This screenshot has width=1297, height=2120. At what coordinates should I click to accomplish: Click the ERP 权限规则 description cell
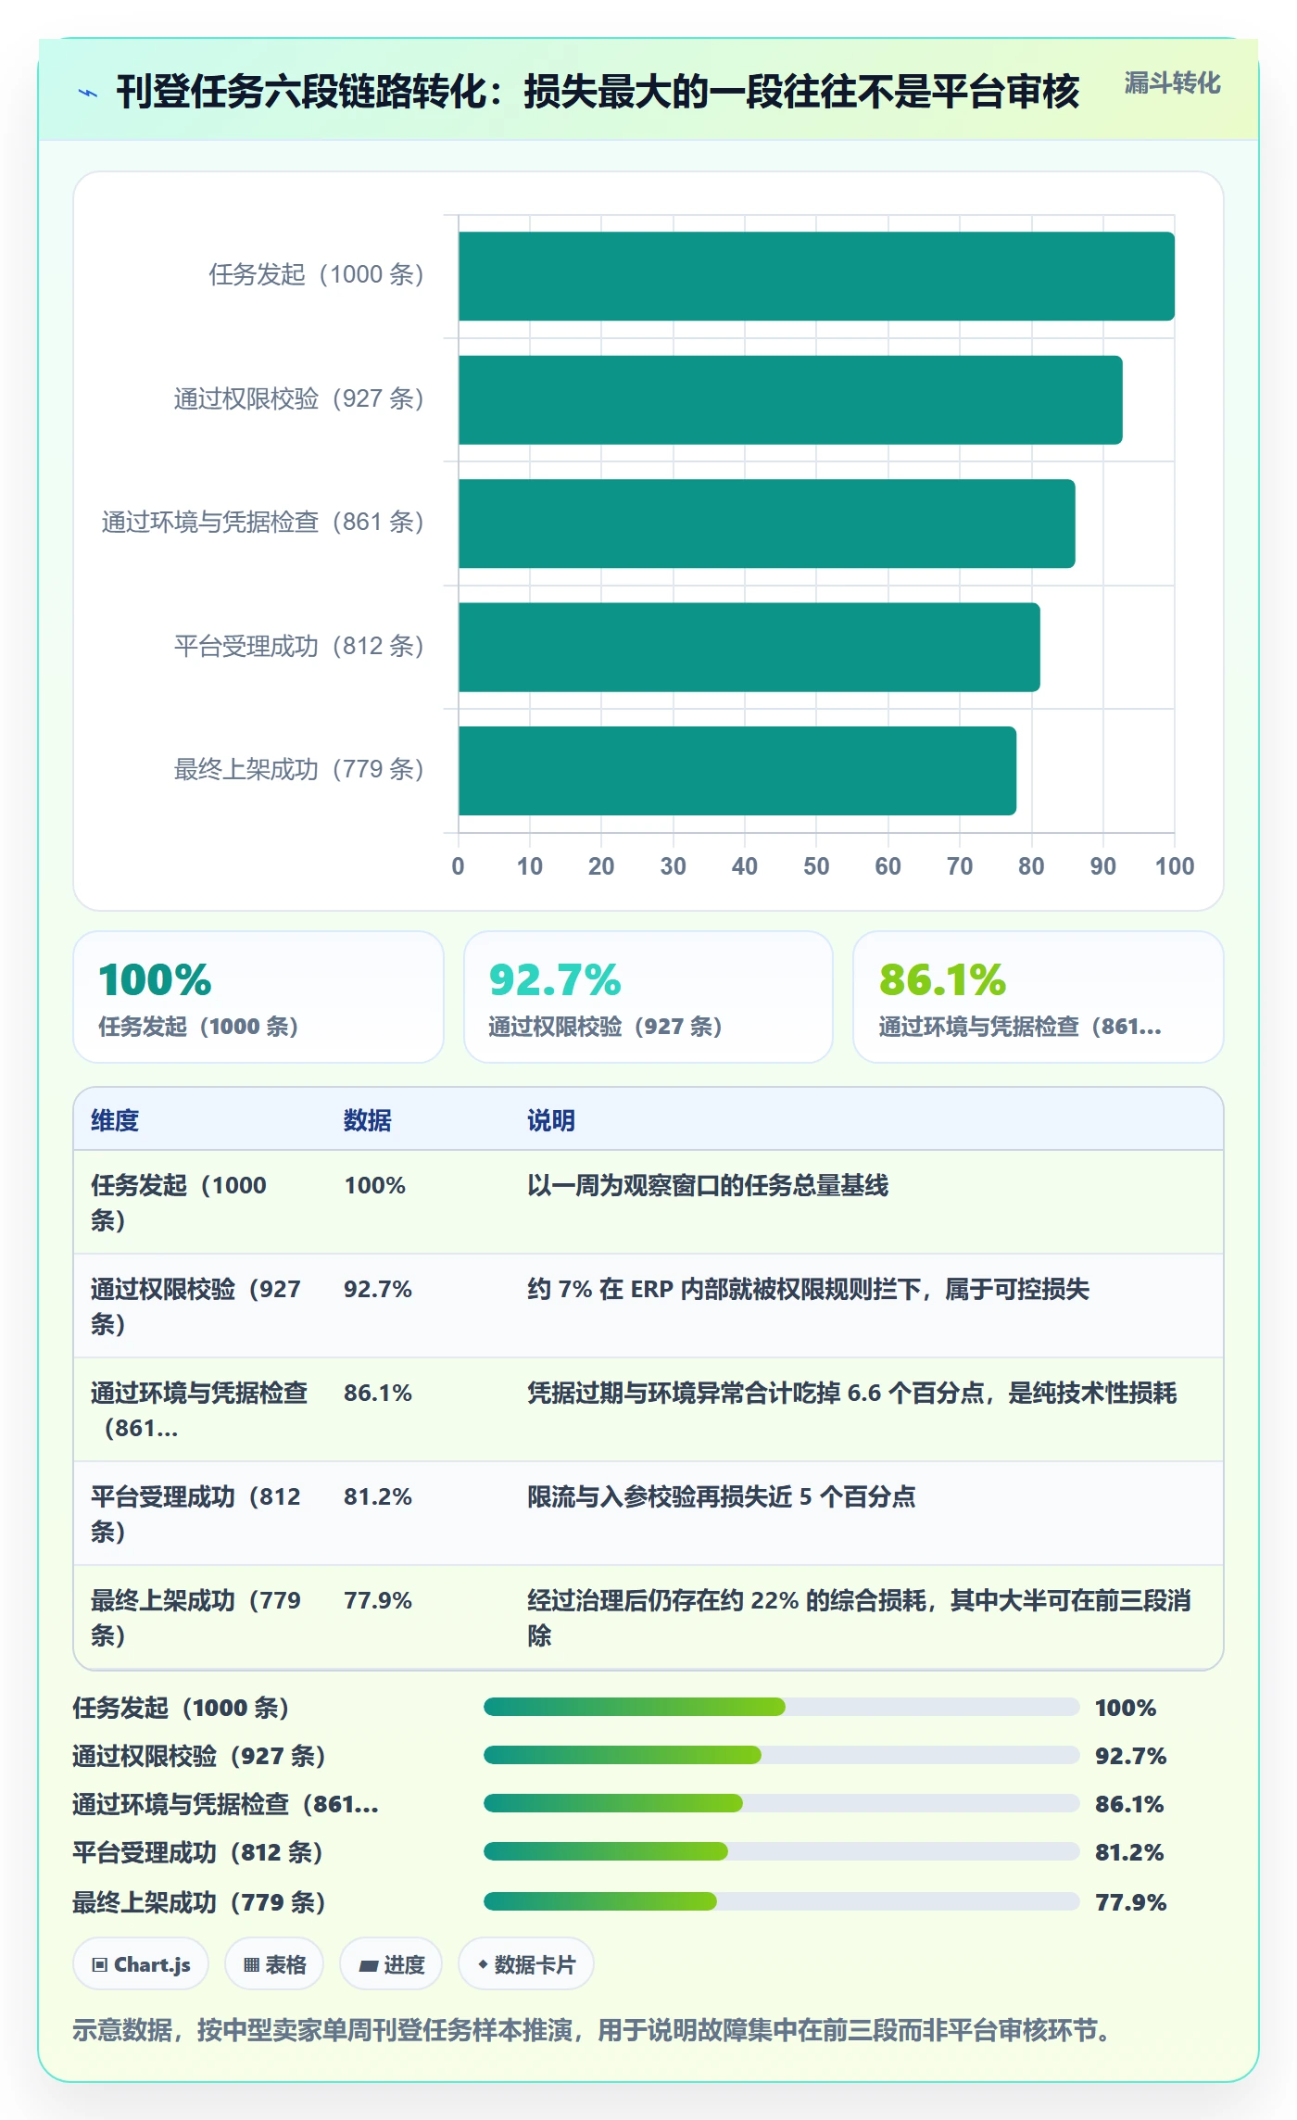[809, 1289]
